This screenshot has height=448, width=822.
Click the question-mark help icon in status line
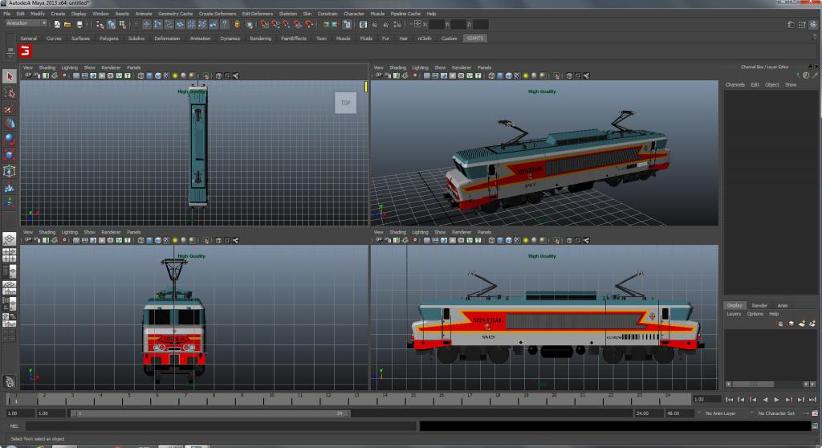225,24
